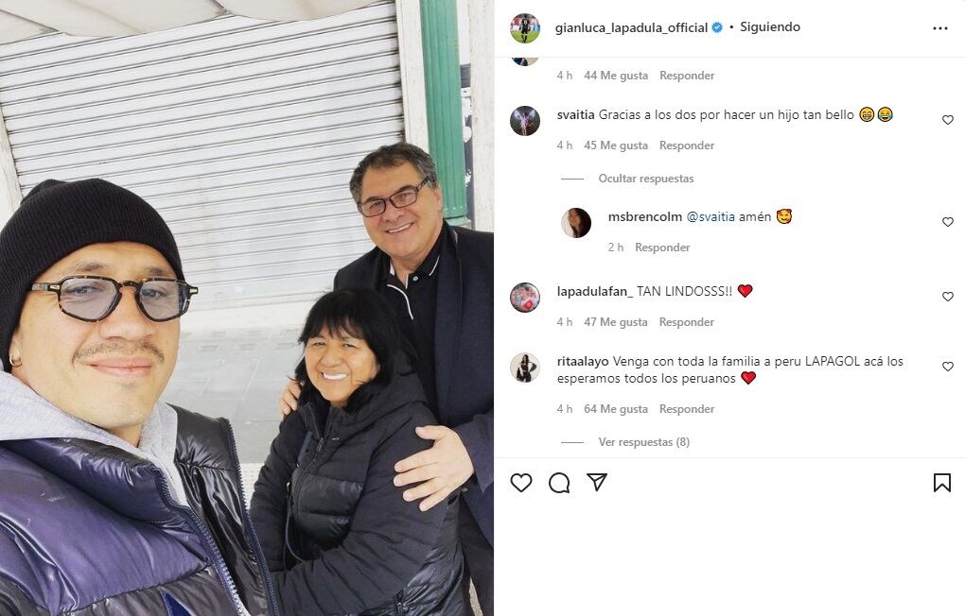Screen dimensions: 965x616
Task: Like the post with heart icon
Action: tap(521, 483)
